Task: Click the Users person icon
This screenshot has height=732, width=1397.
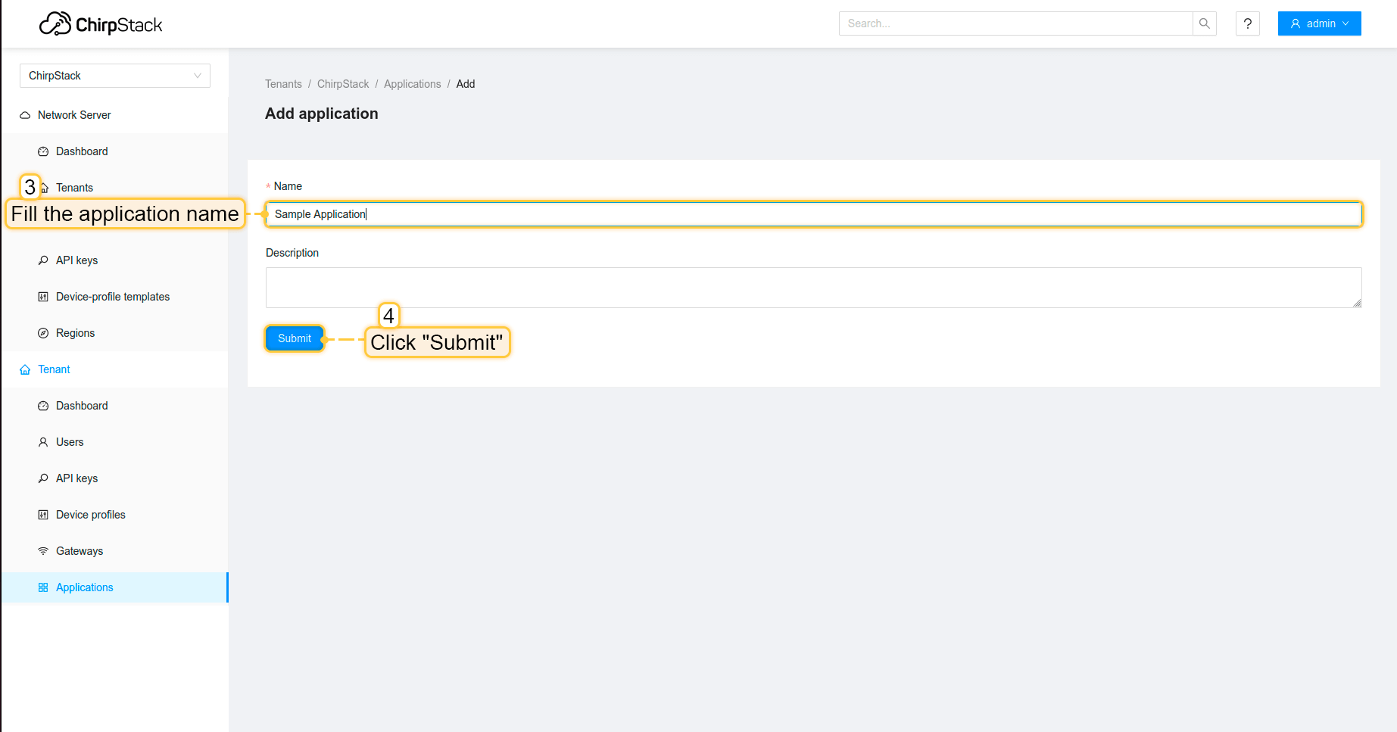Action: coord(43,442)
